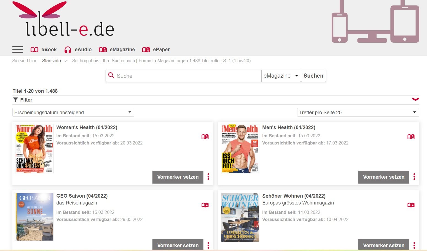The width and height of the screenshot is (427, 251).
Task: Open the Women's Health cover thumbnail
Action: point(34,149)
